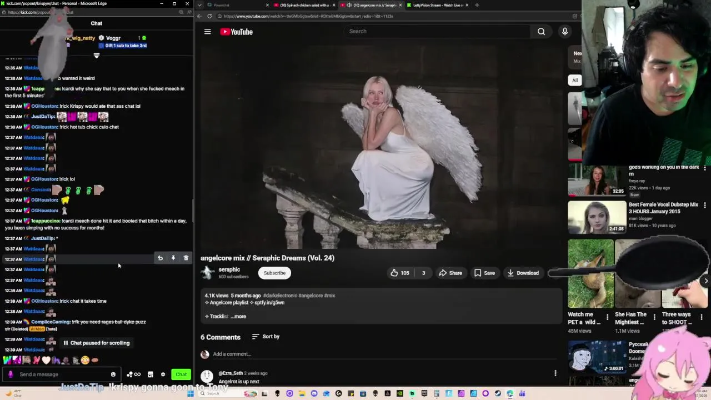Save video to a playlist
The width and height of the screenshot is (711, 400).
coord(484,273)
